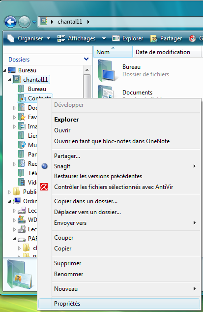Viewport: 203px width, 312px height.
Task: Click the Forward navigation arrow
Action: [x=24, y=22]
